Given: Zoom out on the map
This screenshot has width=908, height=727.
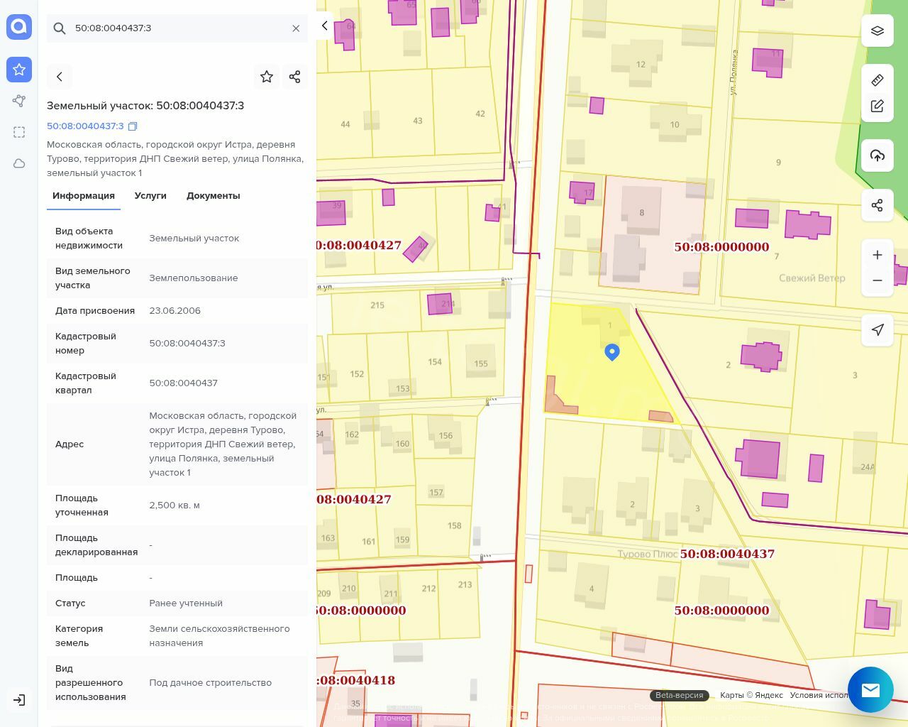Looking at the screenshot, I should (x=877, y=280).
